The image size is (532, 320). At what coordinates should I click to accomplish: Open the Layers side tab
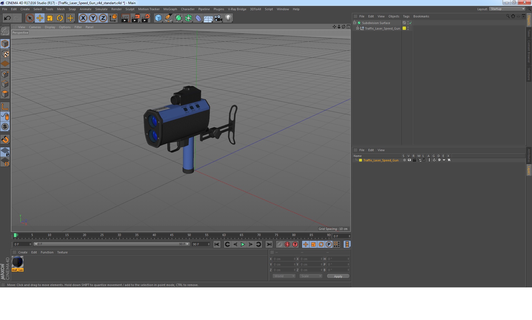click(x=529, y=171)
